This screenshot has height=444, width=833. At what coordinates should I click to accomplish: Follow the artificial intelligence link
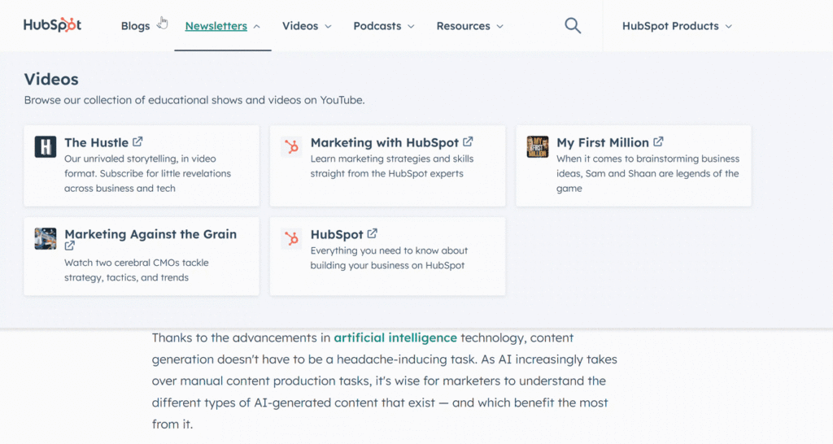[395, 337]
